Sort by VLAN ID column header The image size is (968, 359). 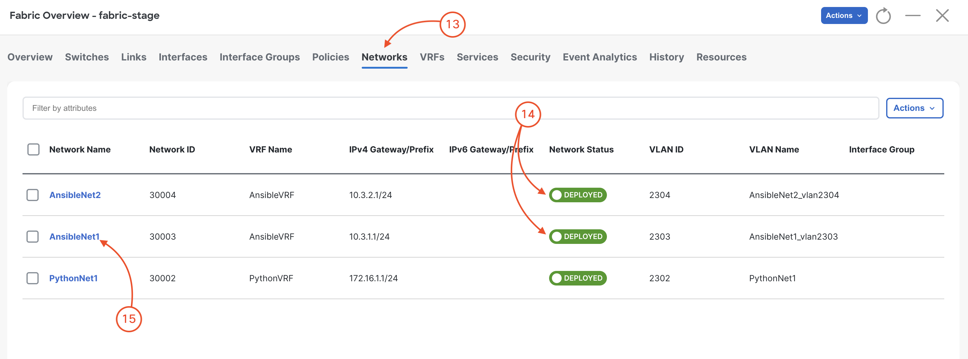(x=666, y=149)
